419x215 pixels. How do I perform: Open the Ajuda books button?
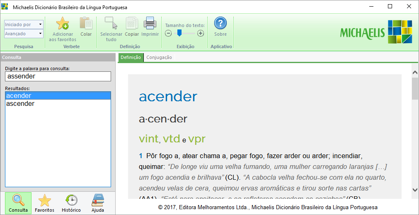tap(98, 203)
